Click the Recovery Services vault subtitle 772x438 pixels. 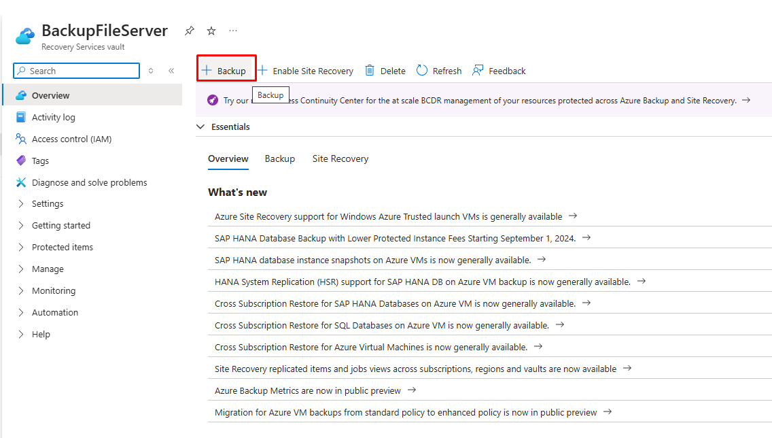tap(83, 47)
